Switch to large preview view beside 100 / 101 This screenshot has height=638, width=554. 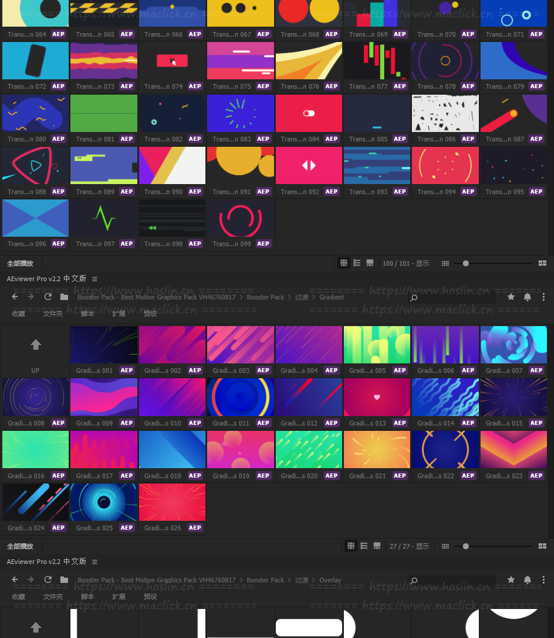tap(369, 263)
